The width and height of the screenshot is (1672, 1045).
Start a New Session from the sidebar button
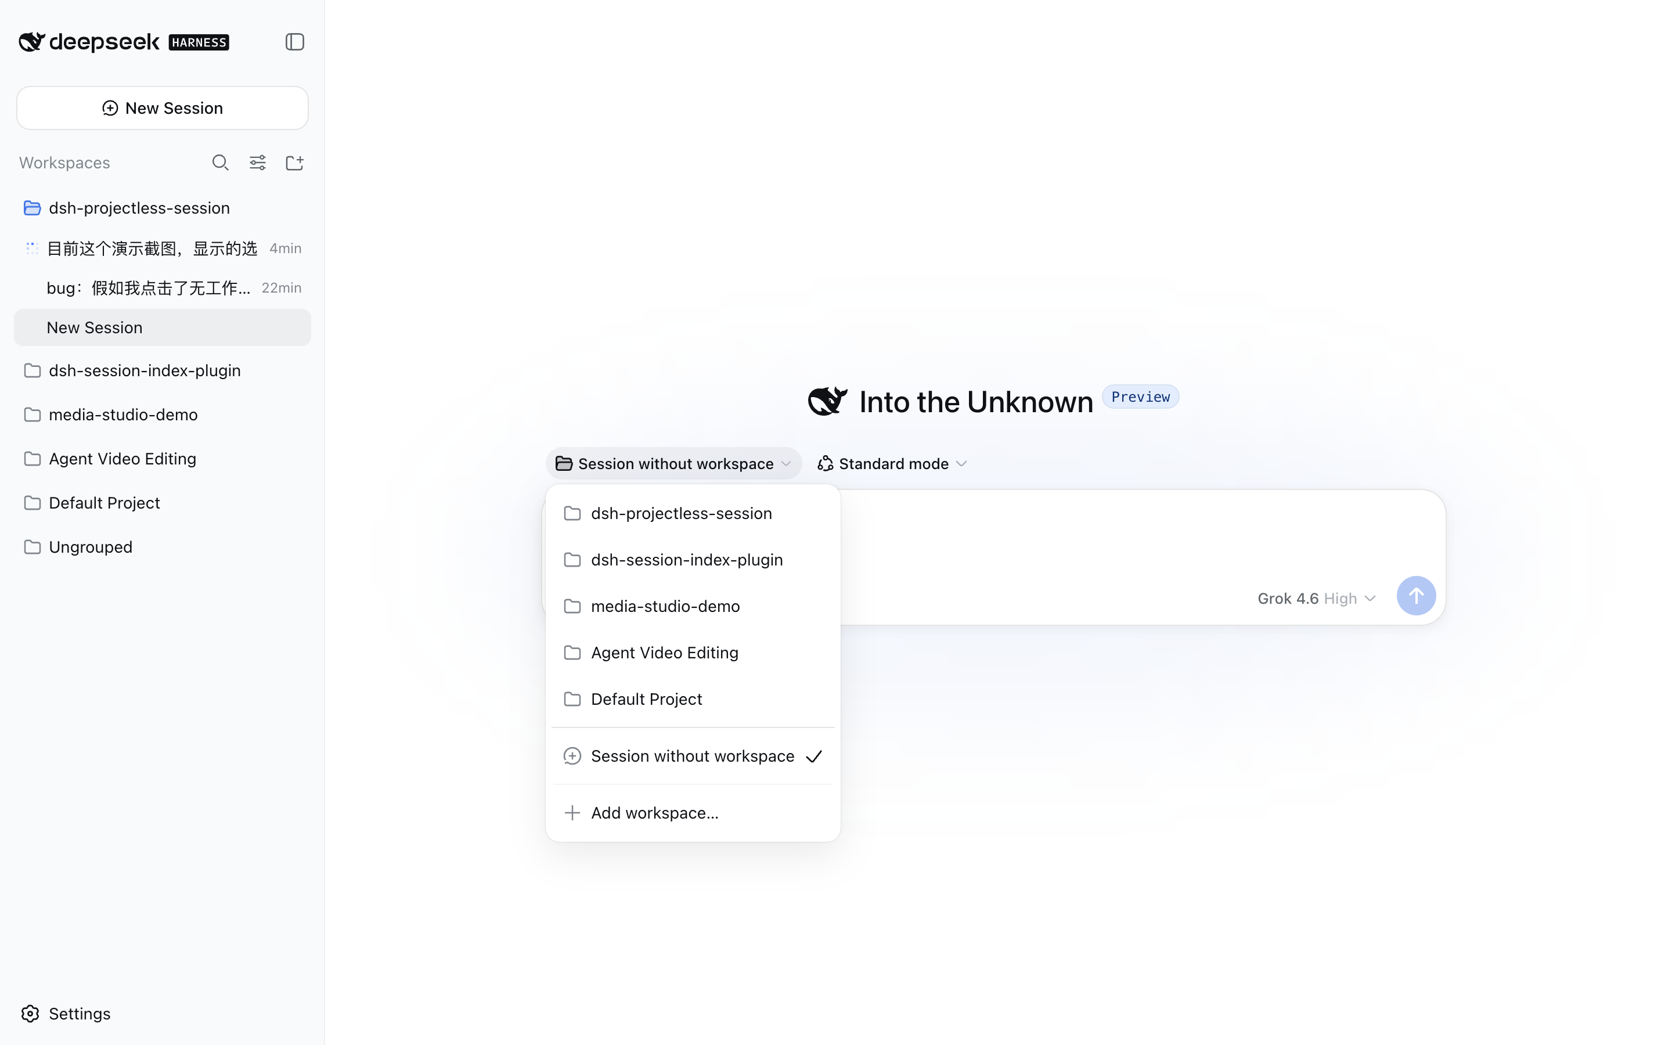tap(163, 108)
